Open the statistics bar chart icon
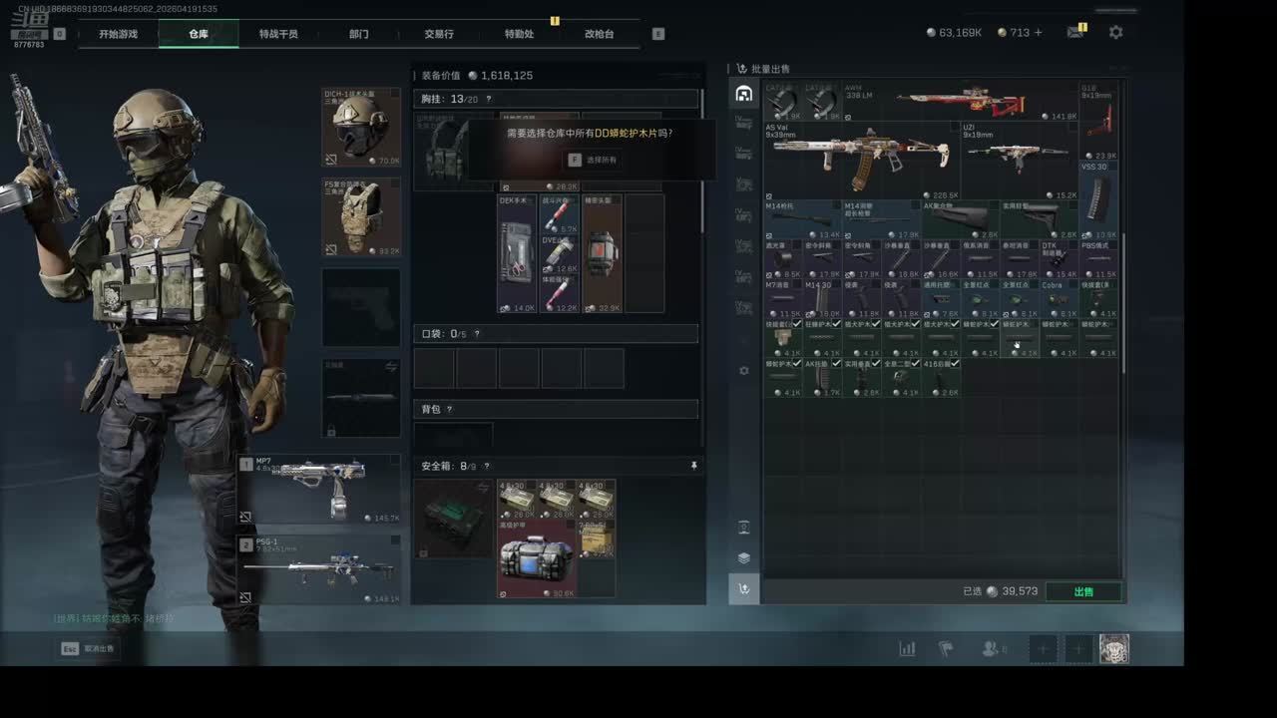The height and width of the screenshot is (718, 1277). point(907,649)
